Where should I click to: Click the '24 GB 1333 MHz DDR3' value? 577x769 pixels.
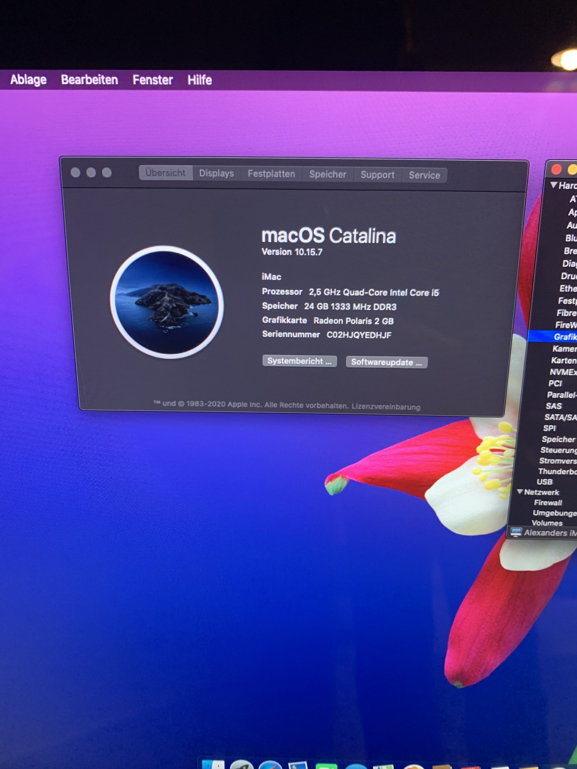pyautogui.click(x=350, y=306)
